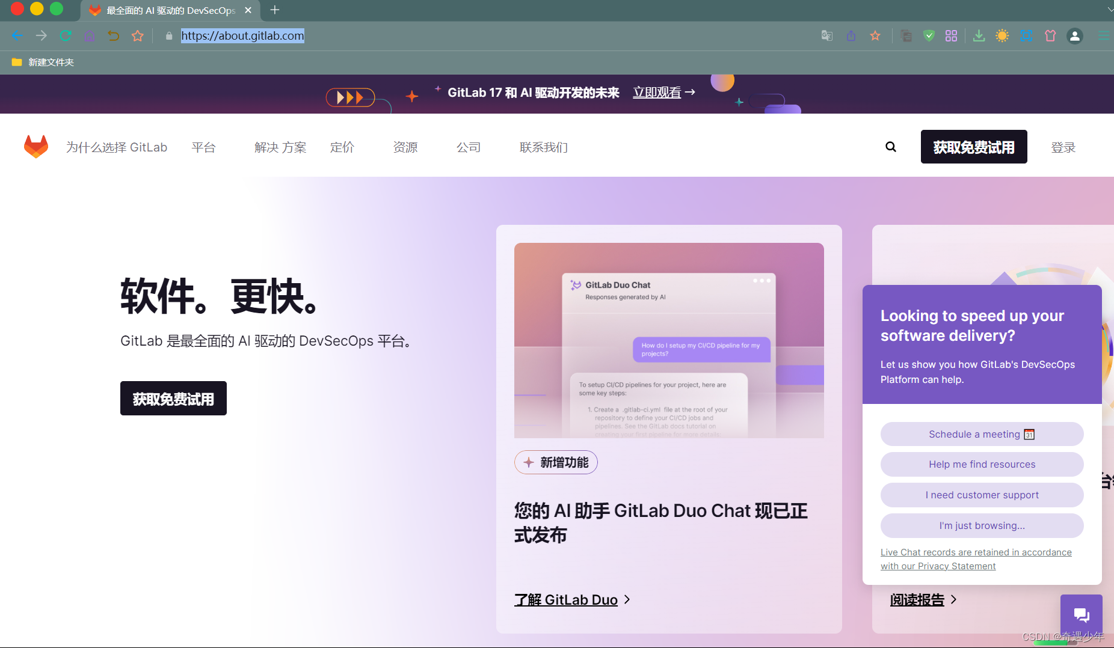Screen dimensions: 1114x648
Task: Click the browser back arrow
Action: [17, 35]
